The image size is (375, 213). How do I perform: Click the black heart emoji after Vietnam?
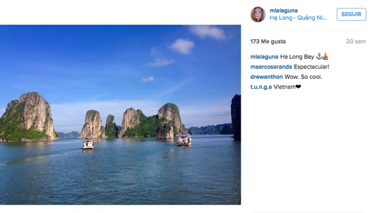[x=298, y=87]
